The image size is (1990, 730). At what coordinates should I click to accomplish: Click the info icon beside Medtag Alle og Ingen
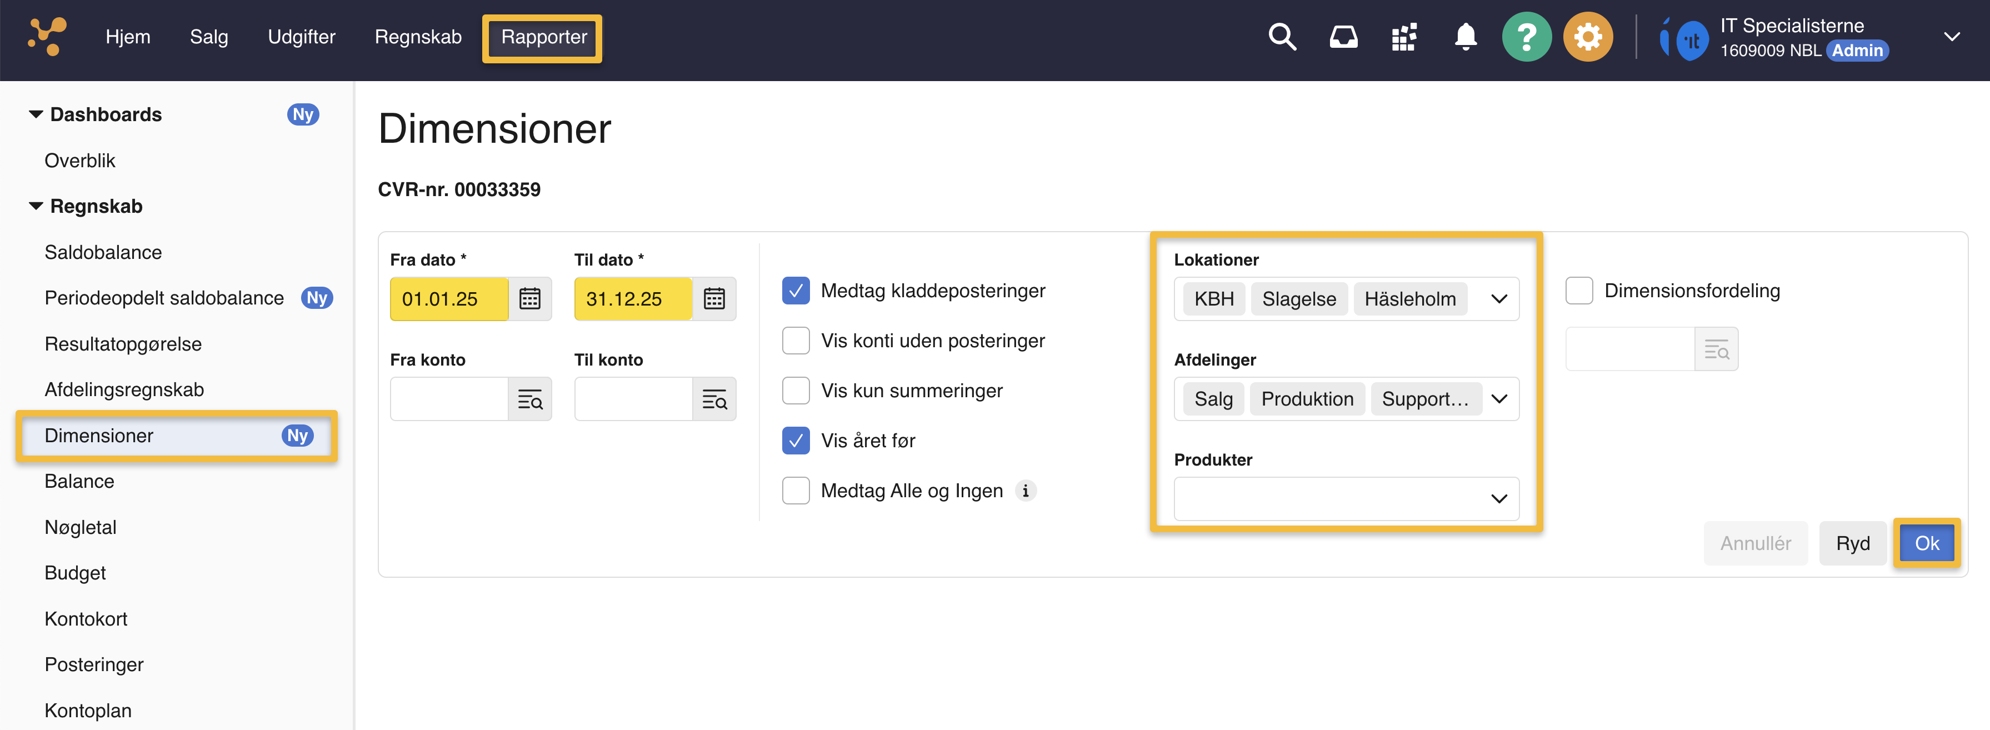pos(1025,491)
